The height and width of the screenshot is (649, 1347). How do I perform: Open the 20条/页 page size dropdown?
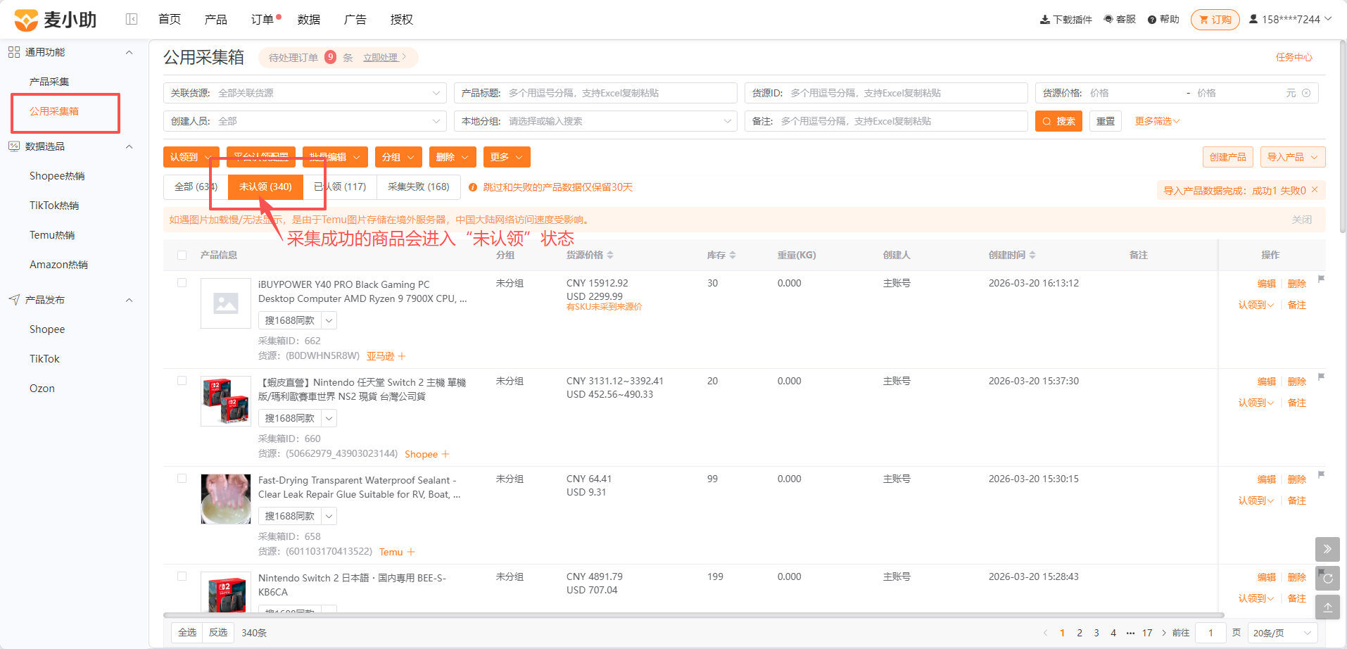1283,633
